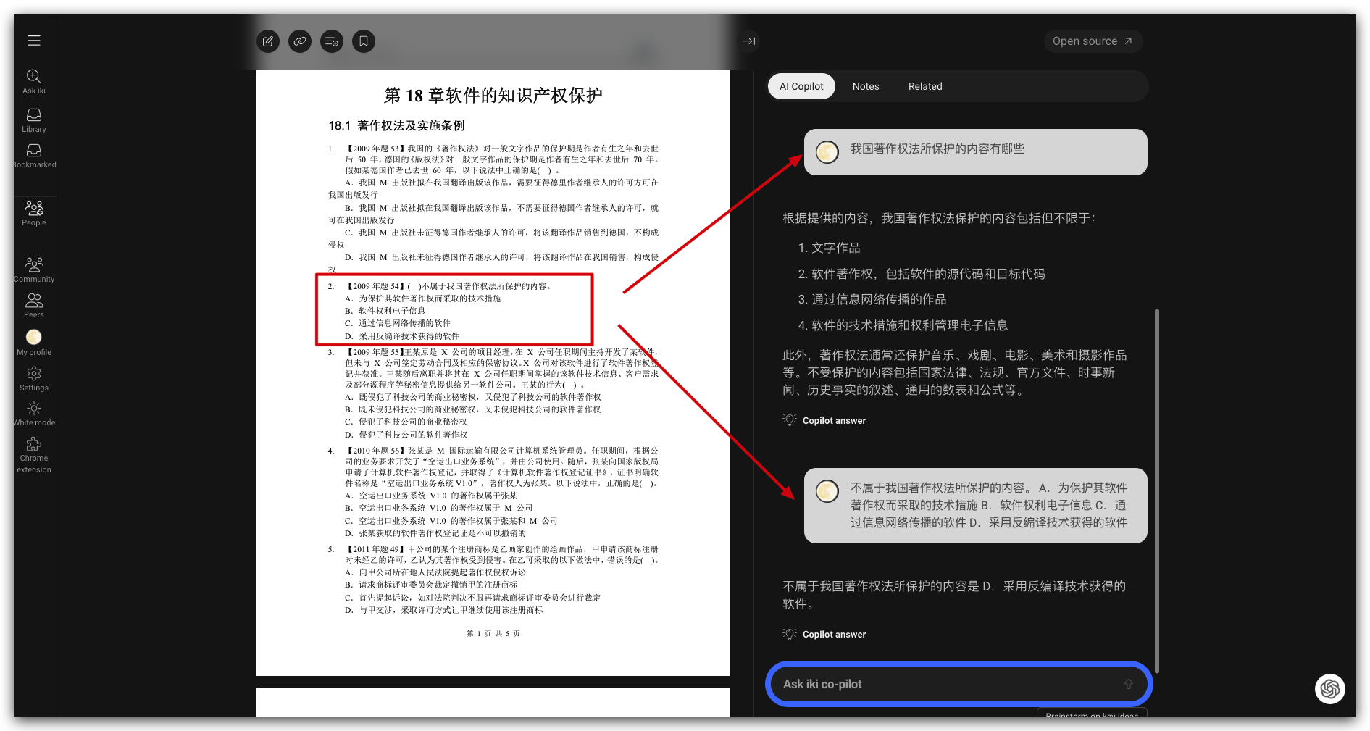Viewport: 1370px width, 731px height.
Task: Click answer list item 3. 通过信息网络传播的作品
Action: 872,299
